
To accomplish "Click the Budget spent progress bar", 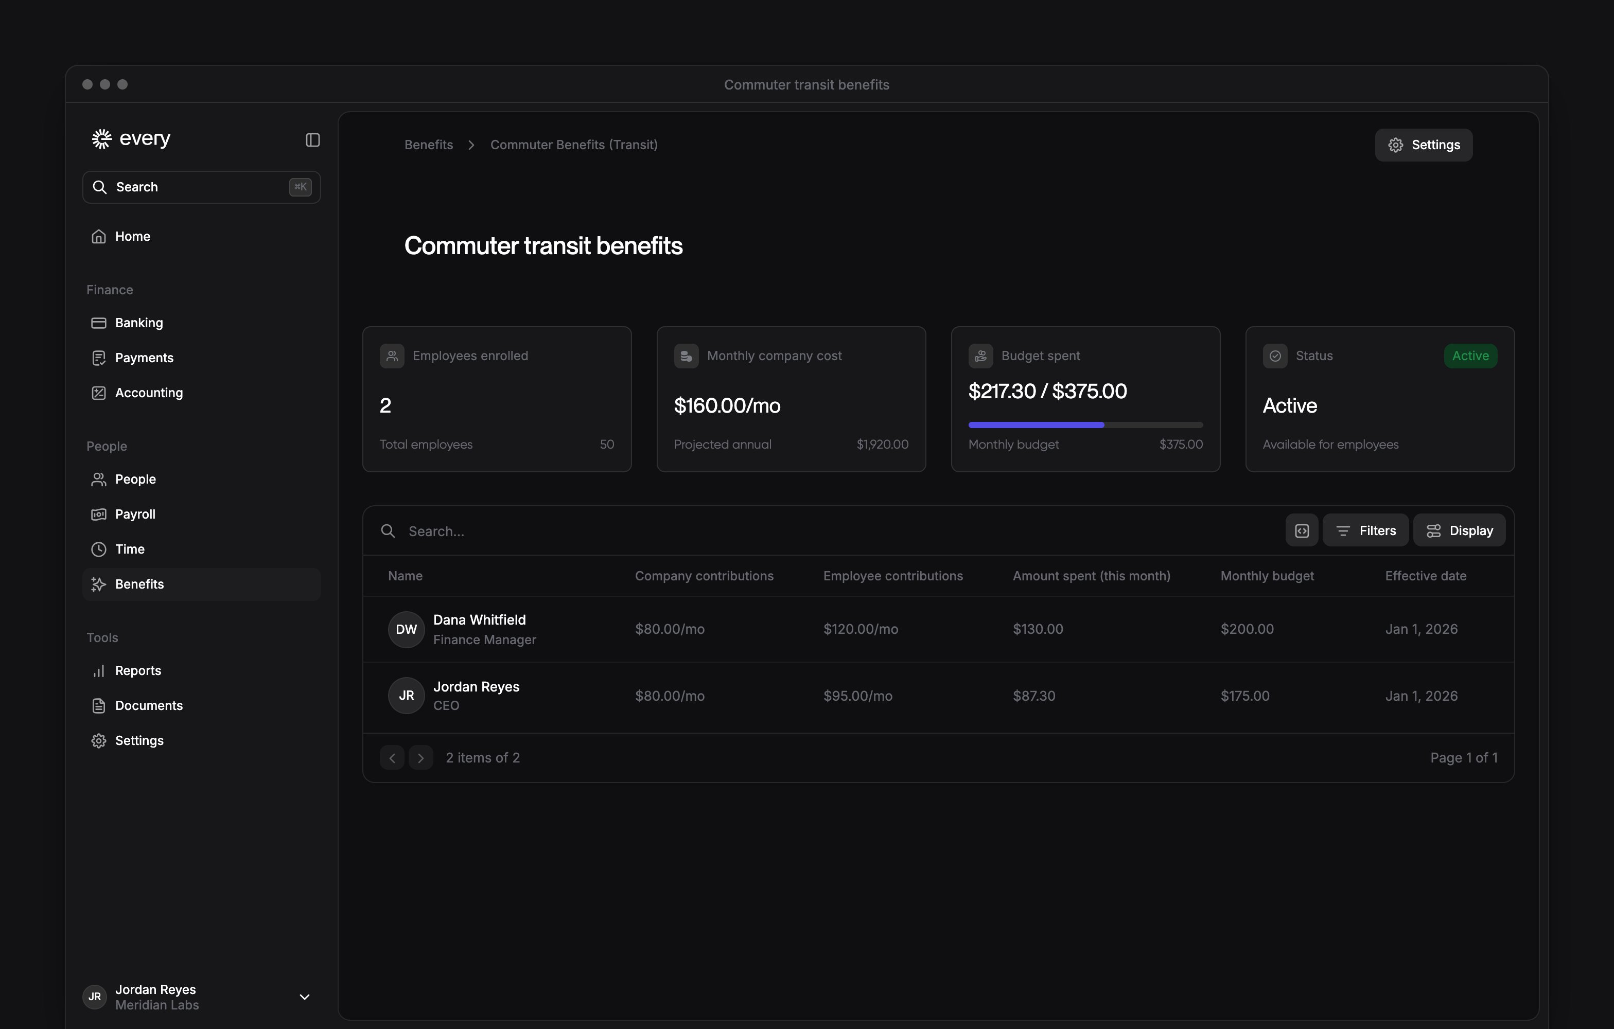I will [x=1085, y=425].
